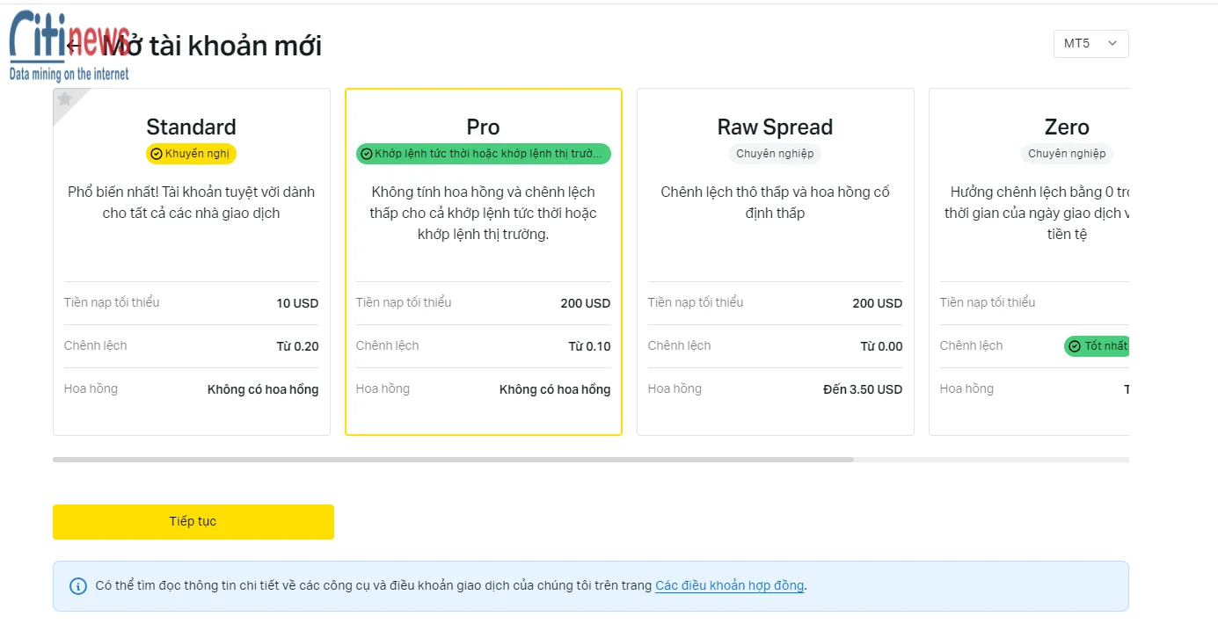Click the checkmark icon in Pro's green badge
Image resolution: width=1218 pixels, height=624 pixels.
(367, 154)
